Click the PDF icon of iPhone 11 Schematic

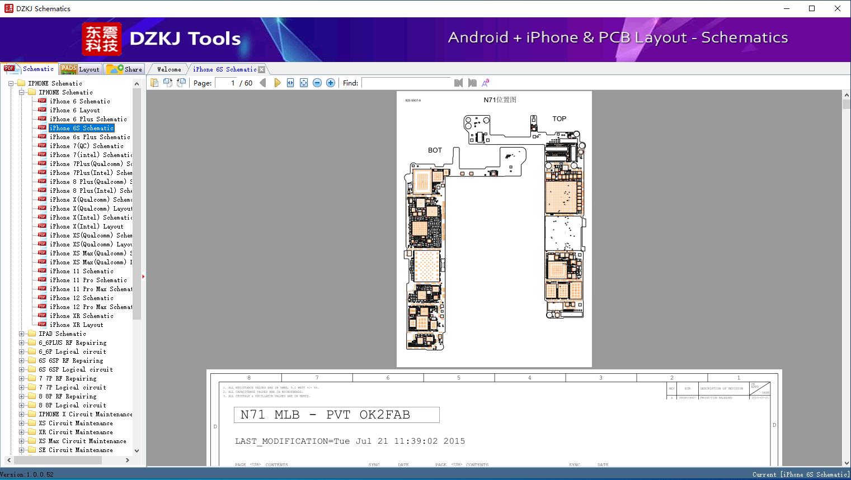point(42,271)
